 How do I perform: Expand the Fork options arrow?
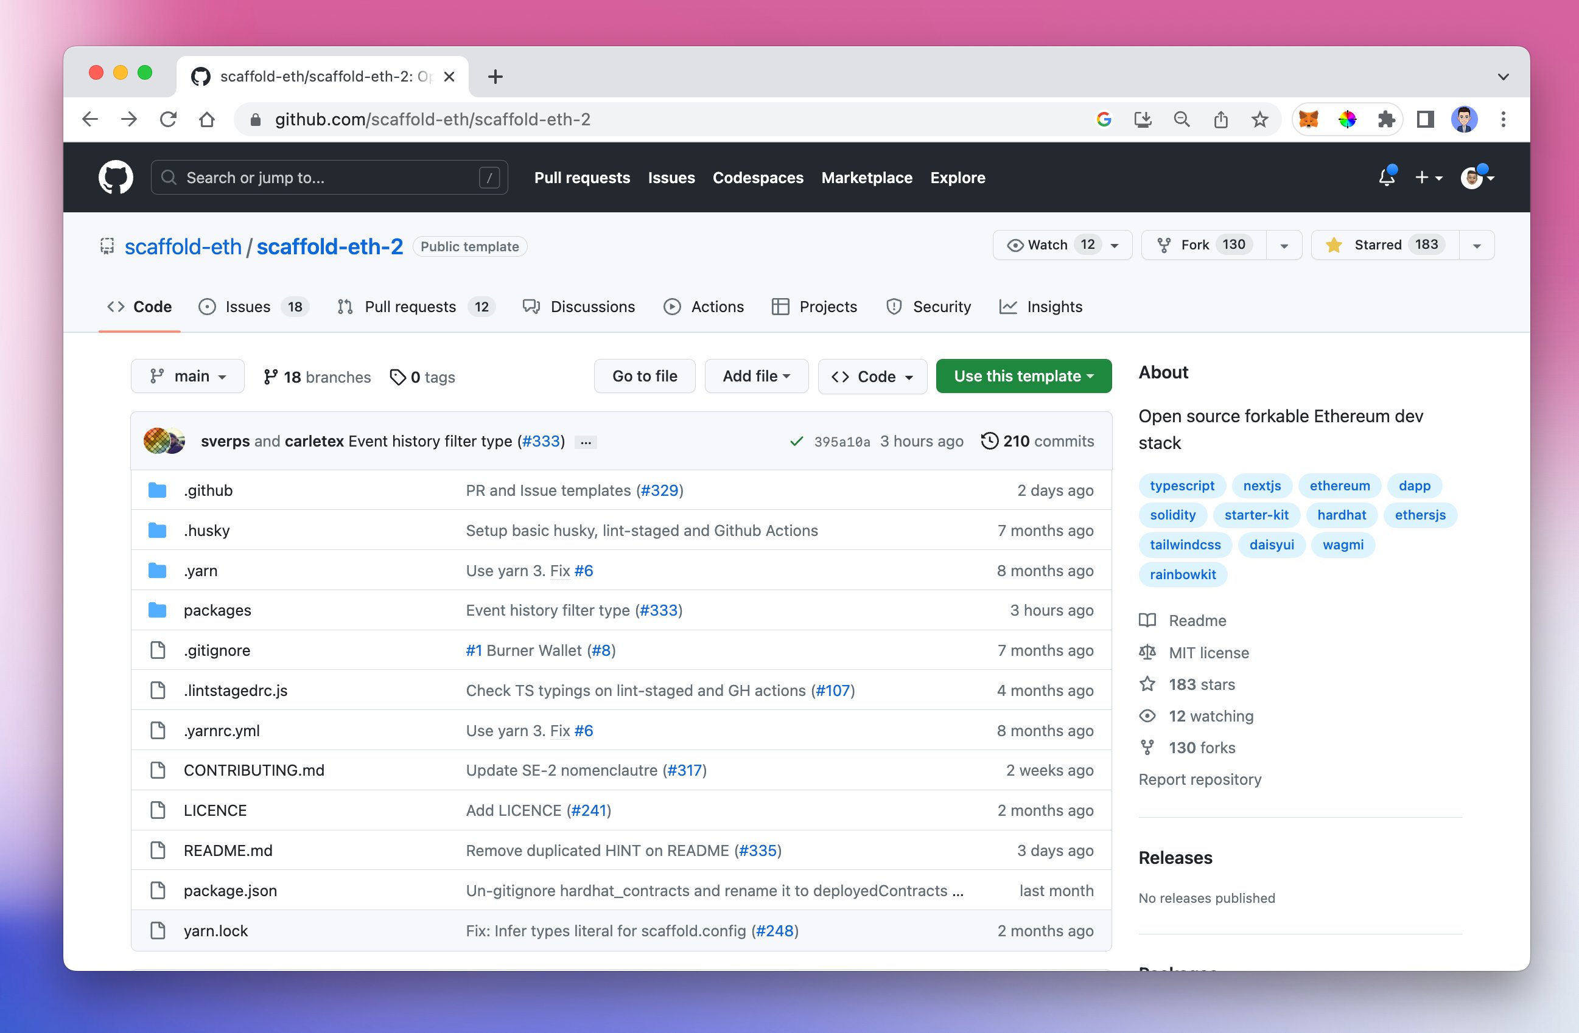[x=1284, y=245]
